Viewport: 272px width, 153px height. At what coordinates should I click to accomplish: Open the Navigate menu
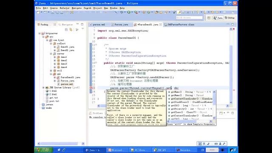(x=76, y=8)
